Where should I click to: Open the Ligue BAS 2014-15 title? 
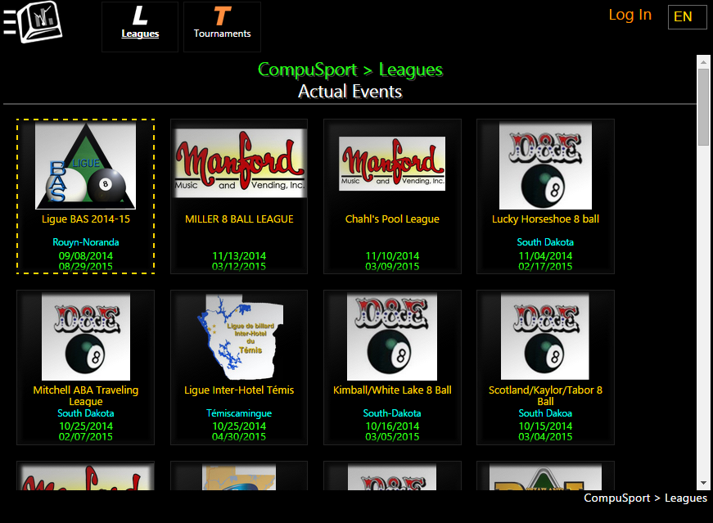[x=85, y=219]
